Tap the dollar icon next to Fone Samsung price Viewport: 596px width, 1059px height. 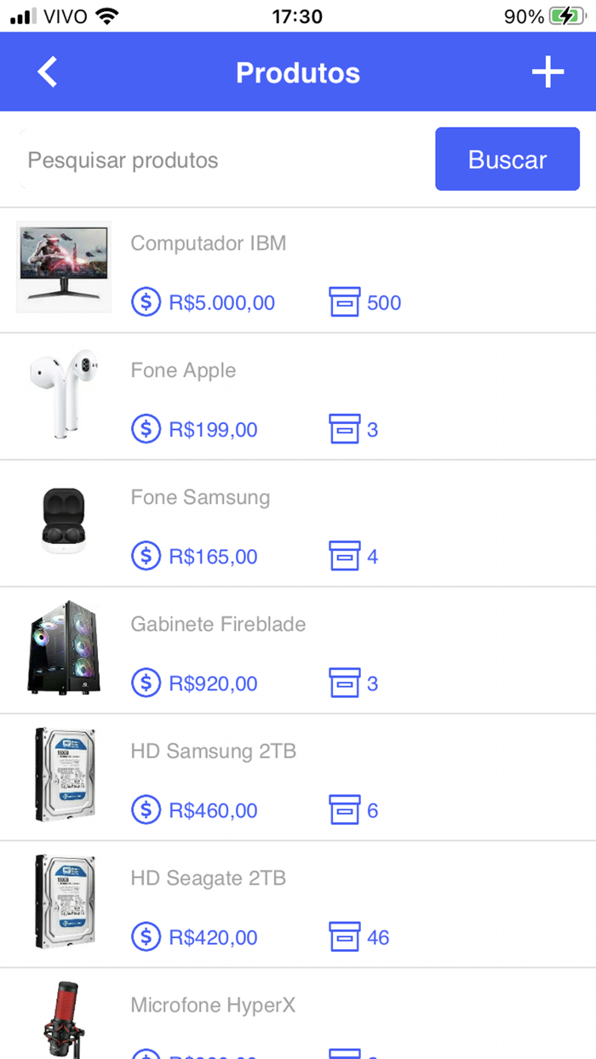pyautogui.click(x=146, y=556)
